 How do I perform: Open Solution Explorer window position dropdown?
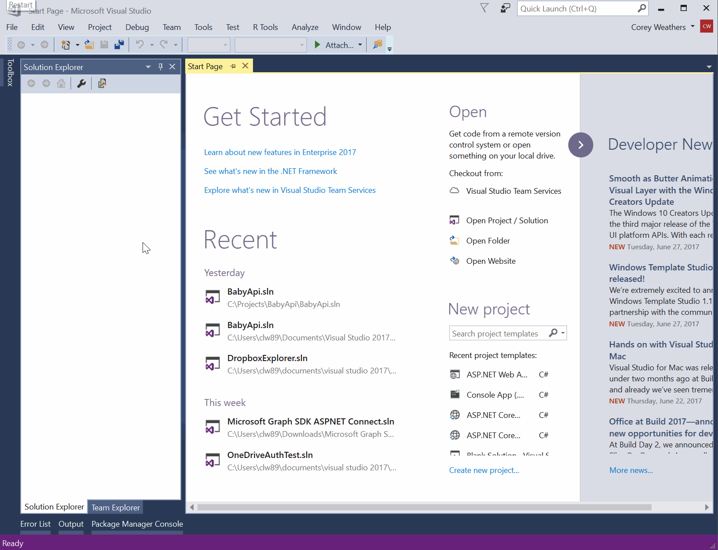coord(148,67)
